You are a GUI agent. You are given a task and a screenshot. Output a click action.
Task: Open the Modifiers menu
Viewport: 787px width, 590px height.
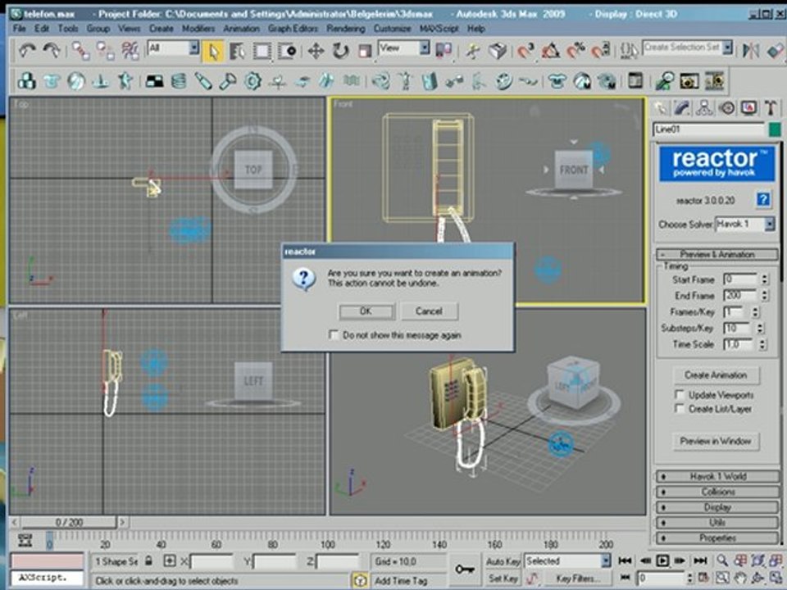[x=198, y=29]
